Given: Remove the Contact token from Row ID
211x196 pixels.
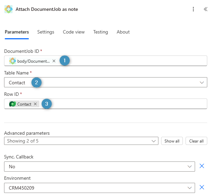Looking at the screenshot, I should 35,104.
